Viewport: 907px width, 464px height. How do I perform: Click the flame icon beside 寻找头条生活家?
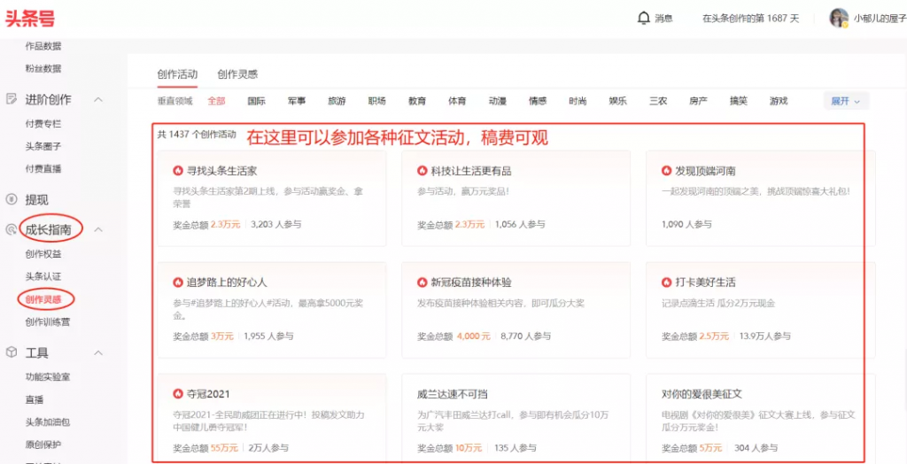(x=177, y=171)
